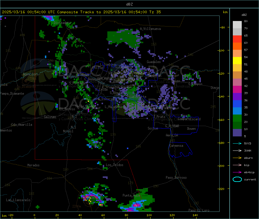Click the red 60 dBZ swatch
259x219 pixels.
237,39
